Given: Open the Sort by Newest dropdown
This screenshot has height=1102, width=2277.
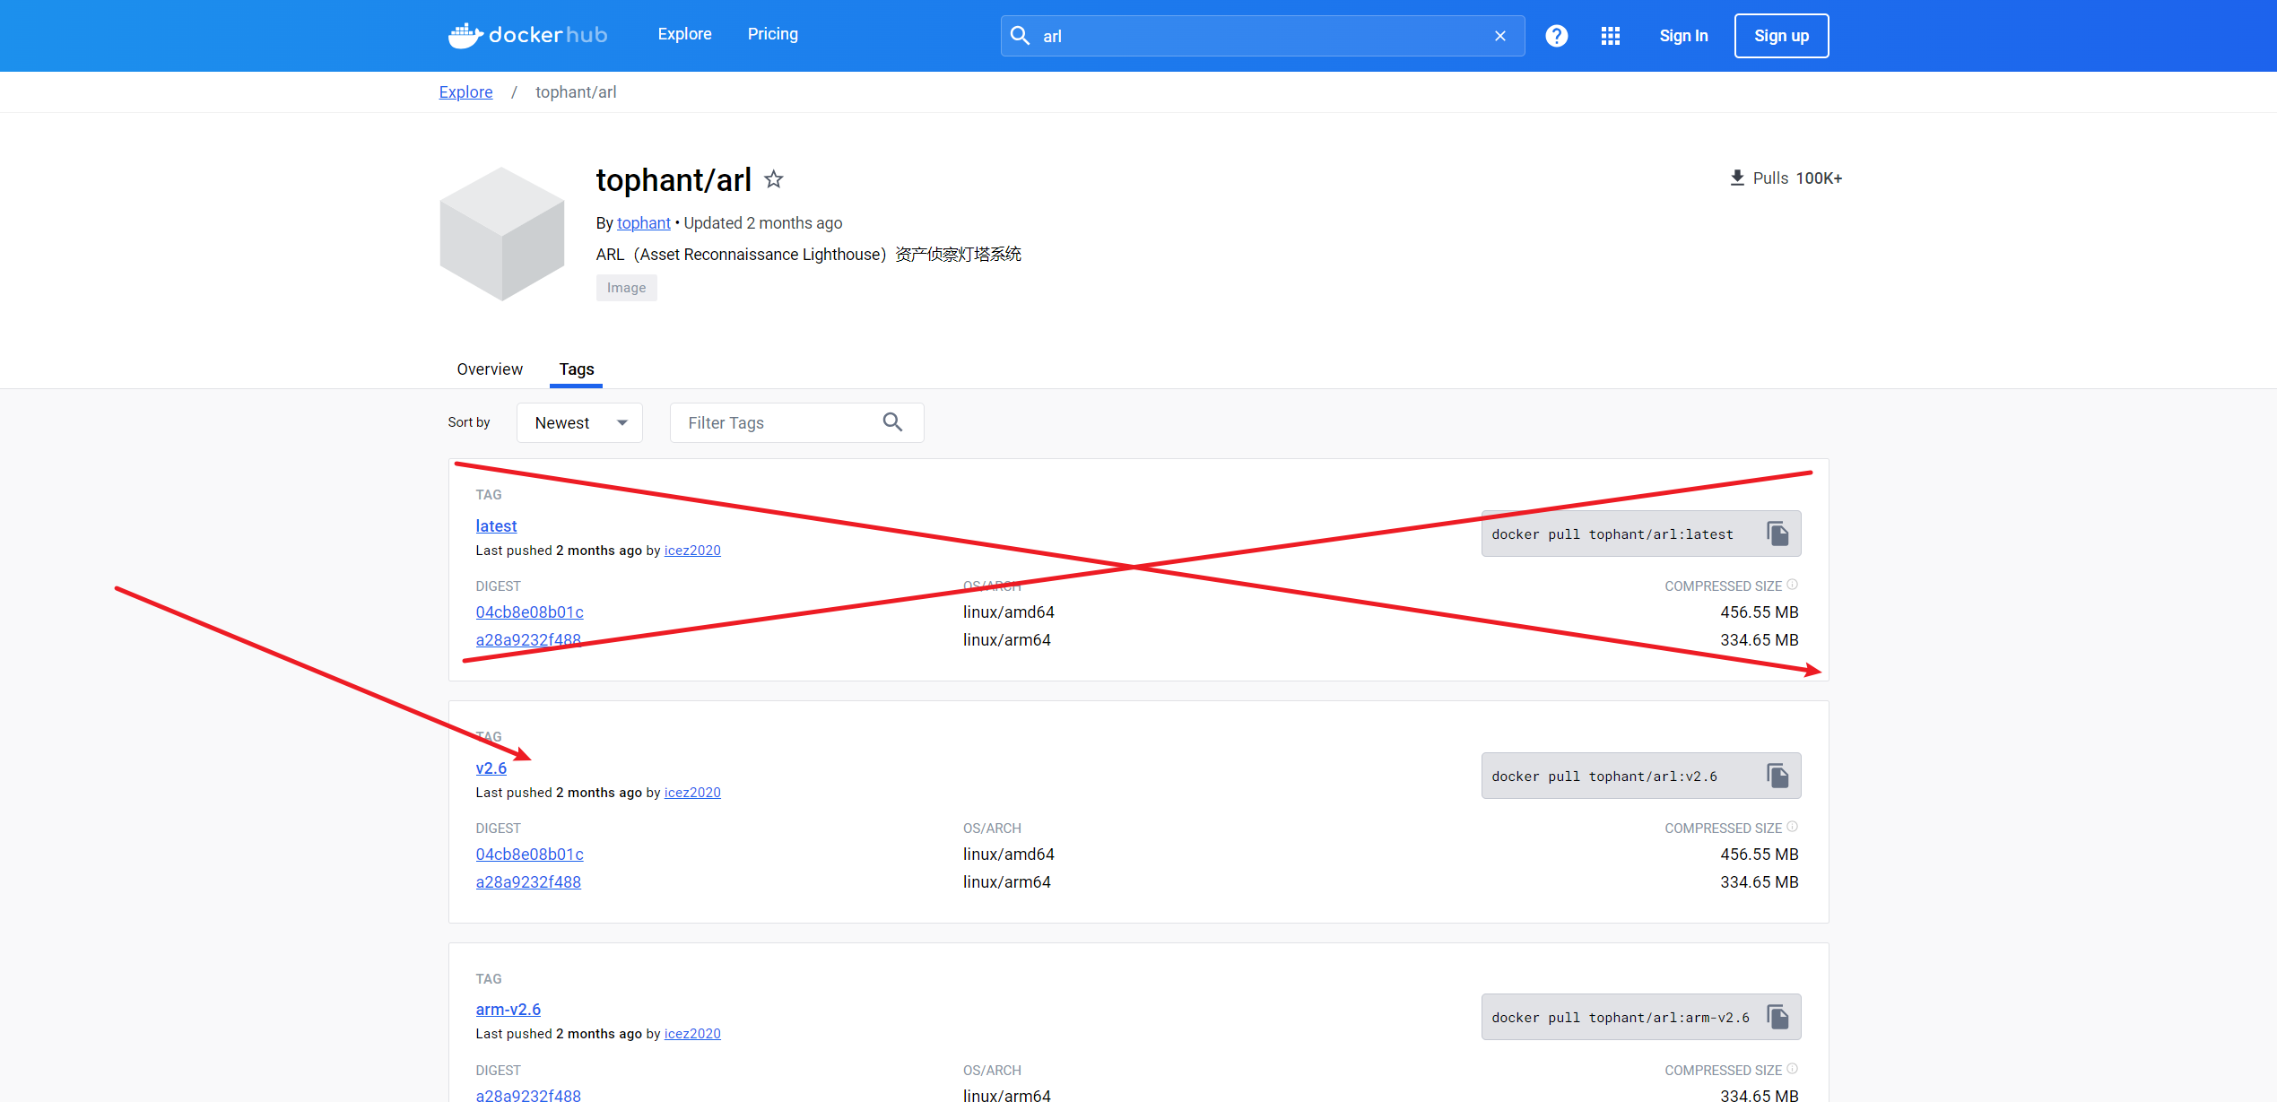Looking at the screenshot, I should (579, 422).
